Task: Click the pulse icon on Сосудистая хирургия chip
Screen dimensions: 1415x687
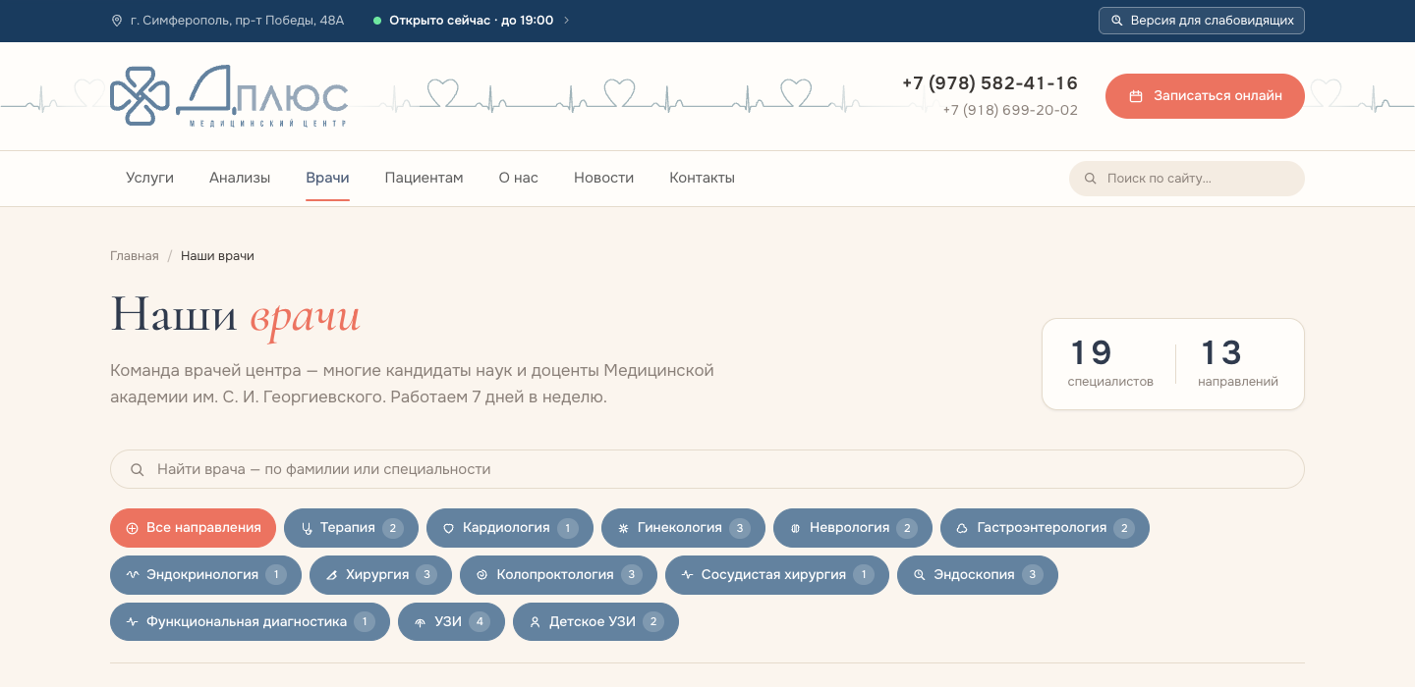Action: [x=687, y=575]
